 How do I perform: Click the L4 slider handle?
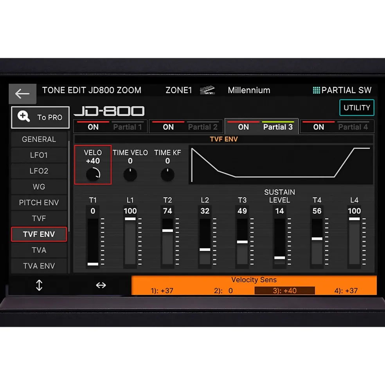[x=354, y=219]
